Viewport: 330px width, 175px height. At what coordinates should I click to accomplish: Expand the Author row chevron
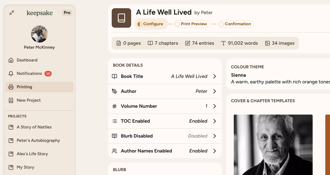pyautogui.click(x=215, y=91)
